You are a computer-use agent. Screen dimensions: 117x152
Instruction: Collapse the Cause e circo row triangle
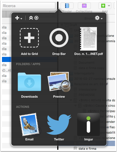75,106
